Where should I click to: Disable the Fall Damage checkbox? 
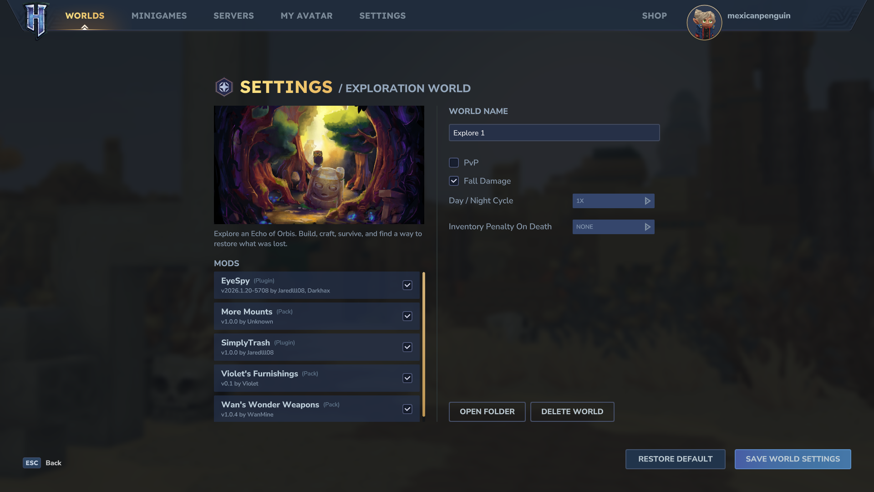click(454, 181)
